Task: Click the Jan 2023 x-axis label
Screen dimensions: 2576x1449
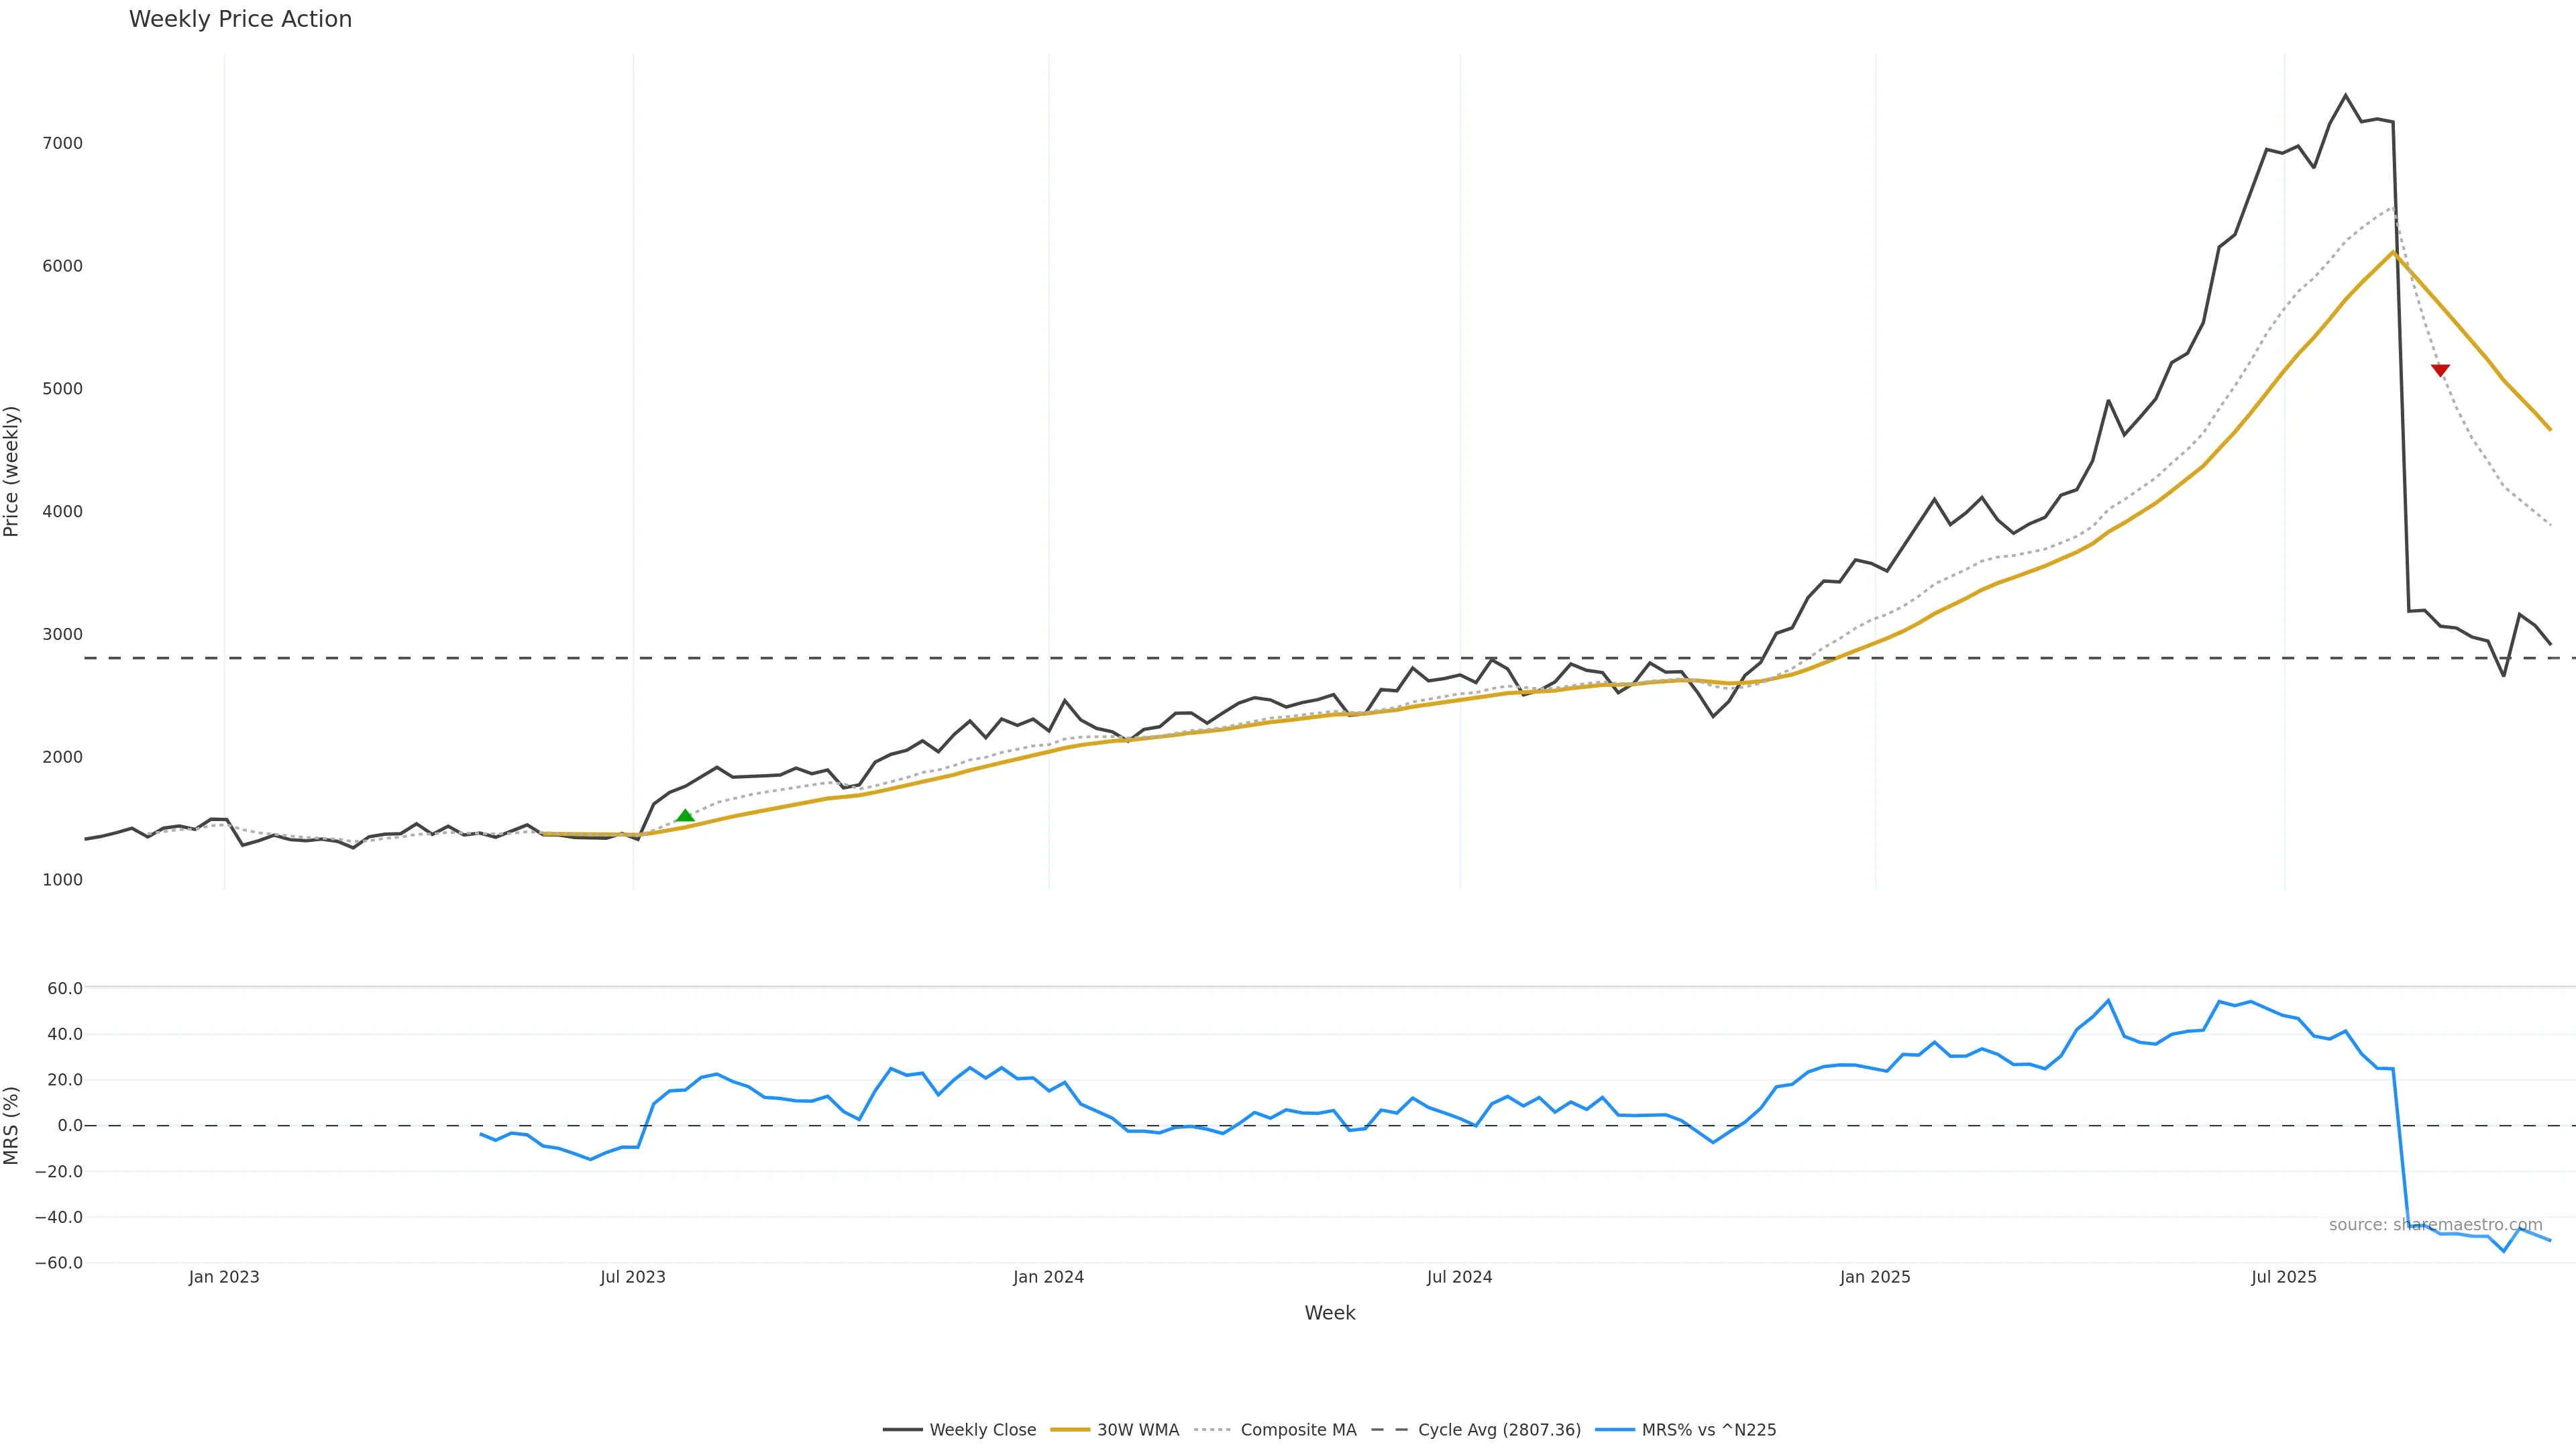Action: (x=224, y=1277)
